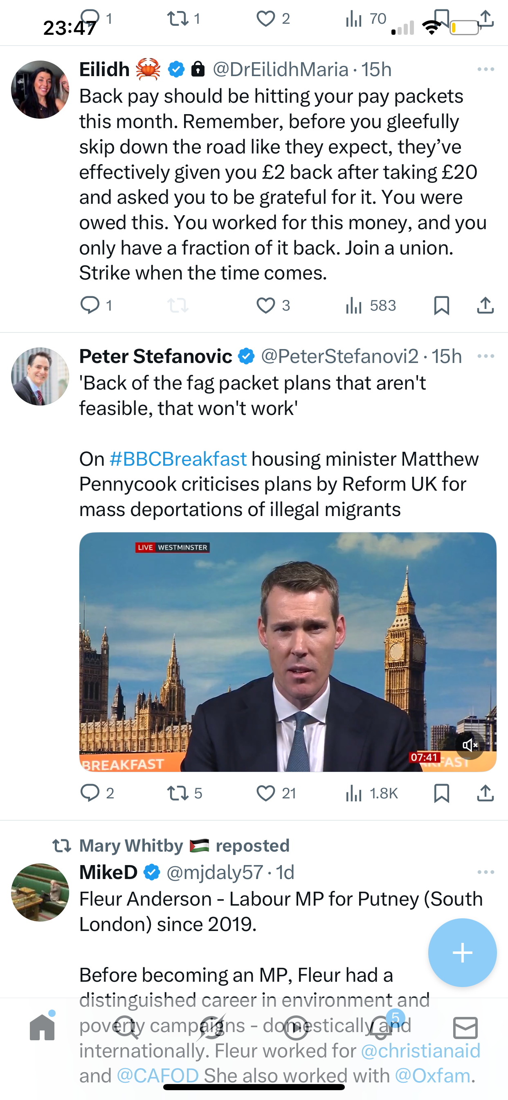
Task: Play the Matthew Pennycook video thumbnail
Action: point(287,651)
